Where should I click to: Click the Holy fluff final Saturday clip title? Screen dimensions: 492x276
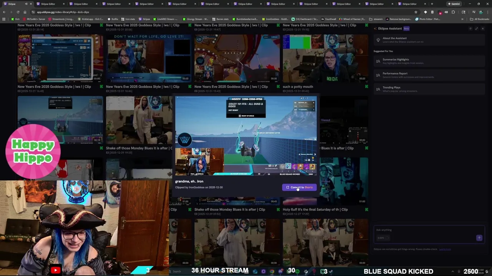point(315,209)
